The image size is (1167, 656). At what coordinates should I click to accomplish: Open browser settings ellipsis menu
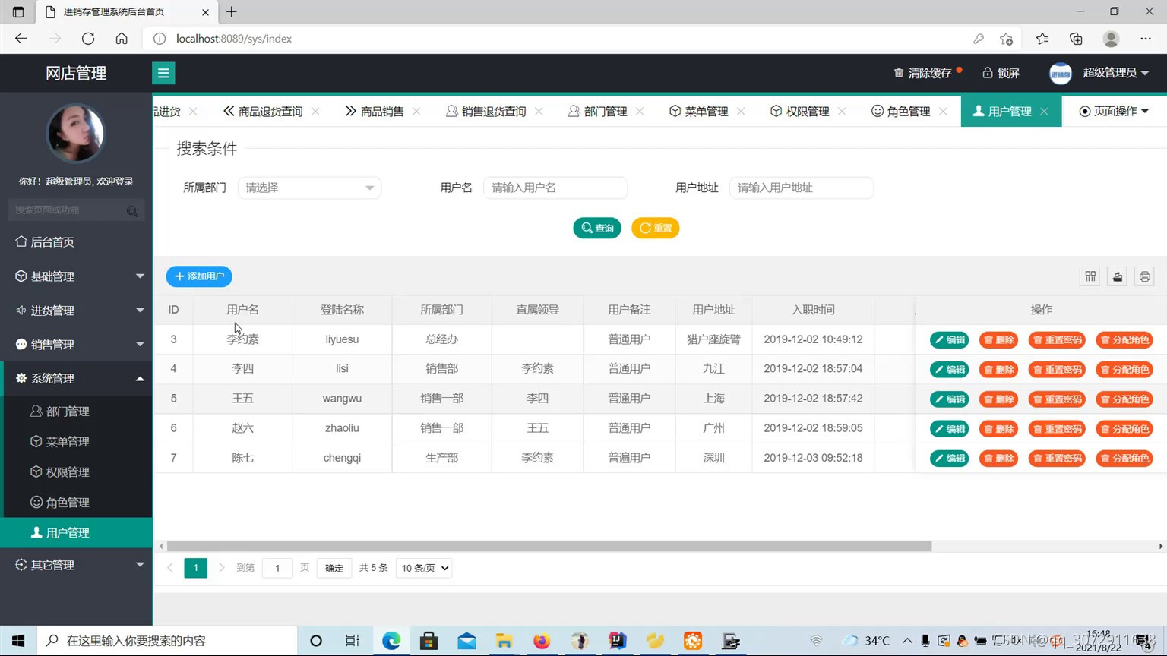pos(1146,39)
